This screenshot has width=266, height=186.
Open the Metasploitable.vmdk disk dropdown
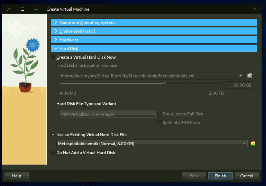point(152,143)
